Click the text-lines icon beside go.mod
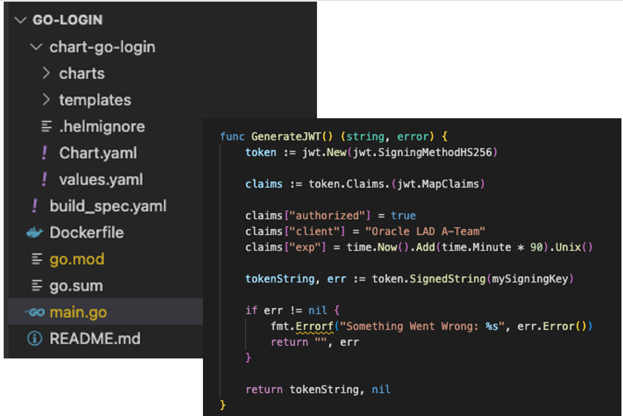623x416 pixels. tap(37, 259)
